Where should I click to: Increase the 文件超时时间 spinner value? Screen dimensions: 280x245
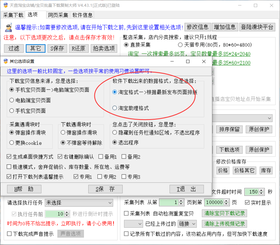coord(261,190)
